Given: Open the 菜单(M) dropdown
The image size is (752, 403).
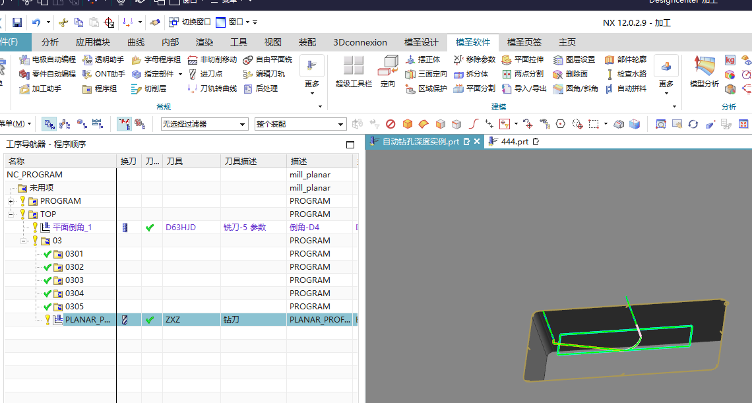Looking at the screenshot, I should pyautogui.click(x=15, y=124).
